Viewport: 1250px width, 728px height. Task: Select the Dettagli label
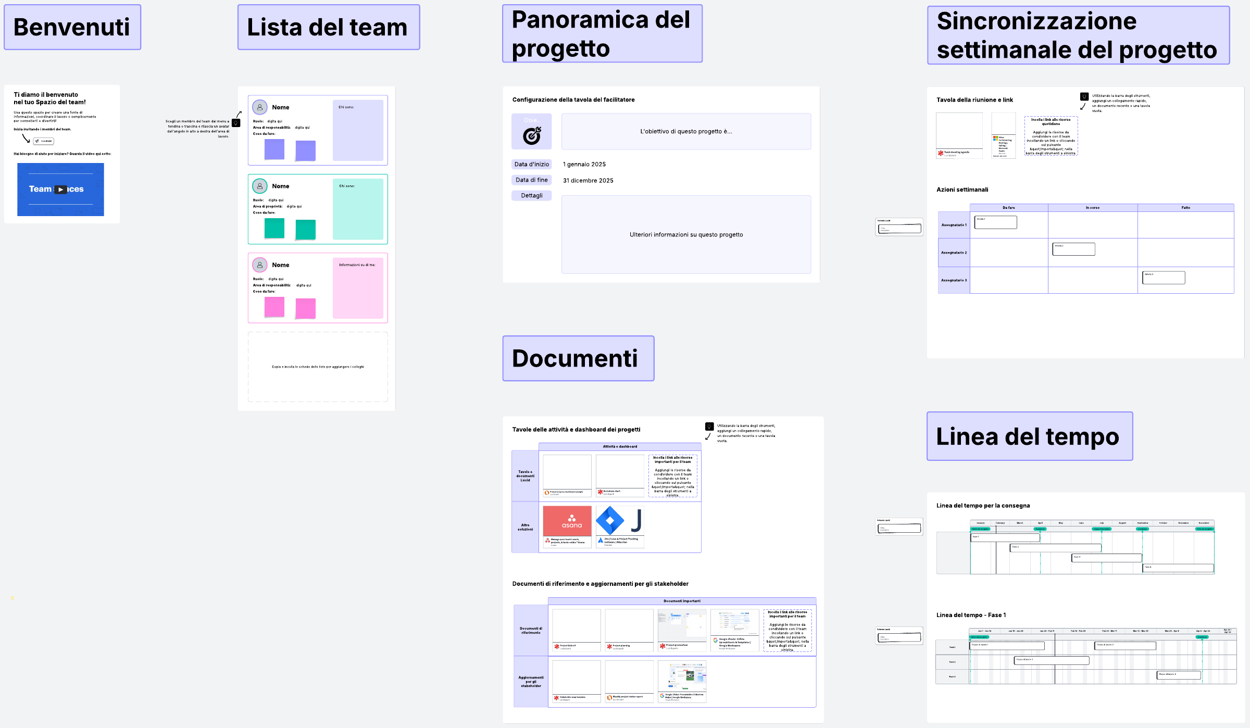(531, 195)
